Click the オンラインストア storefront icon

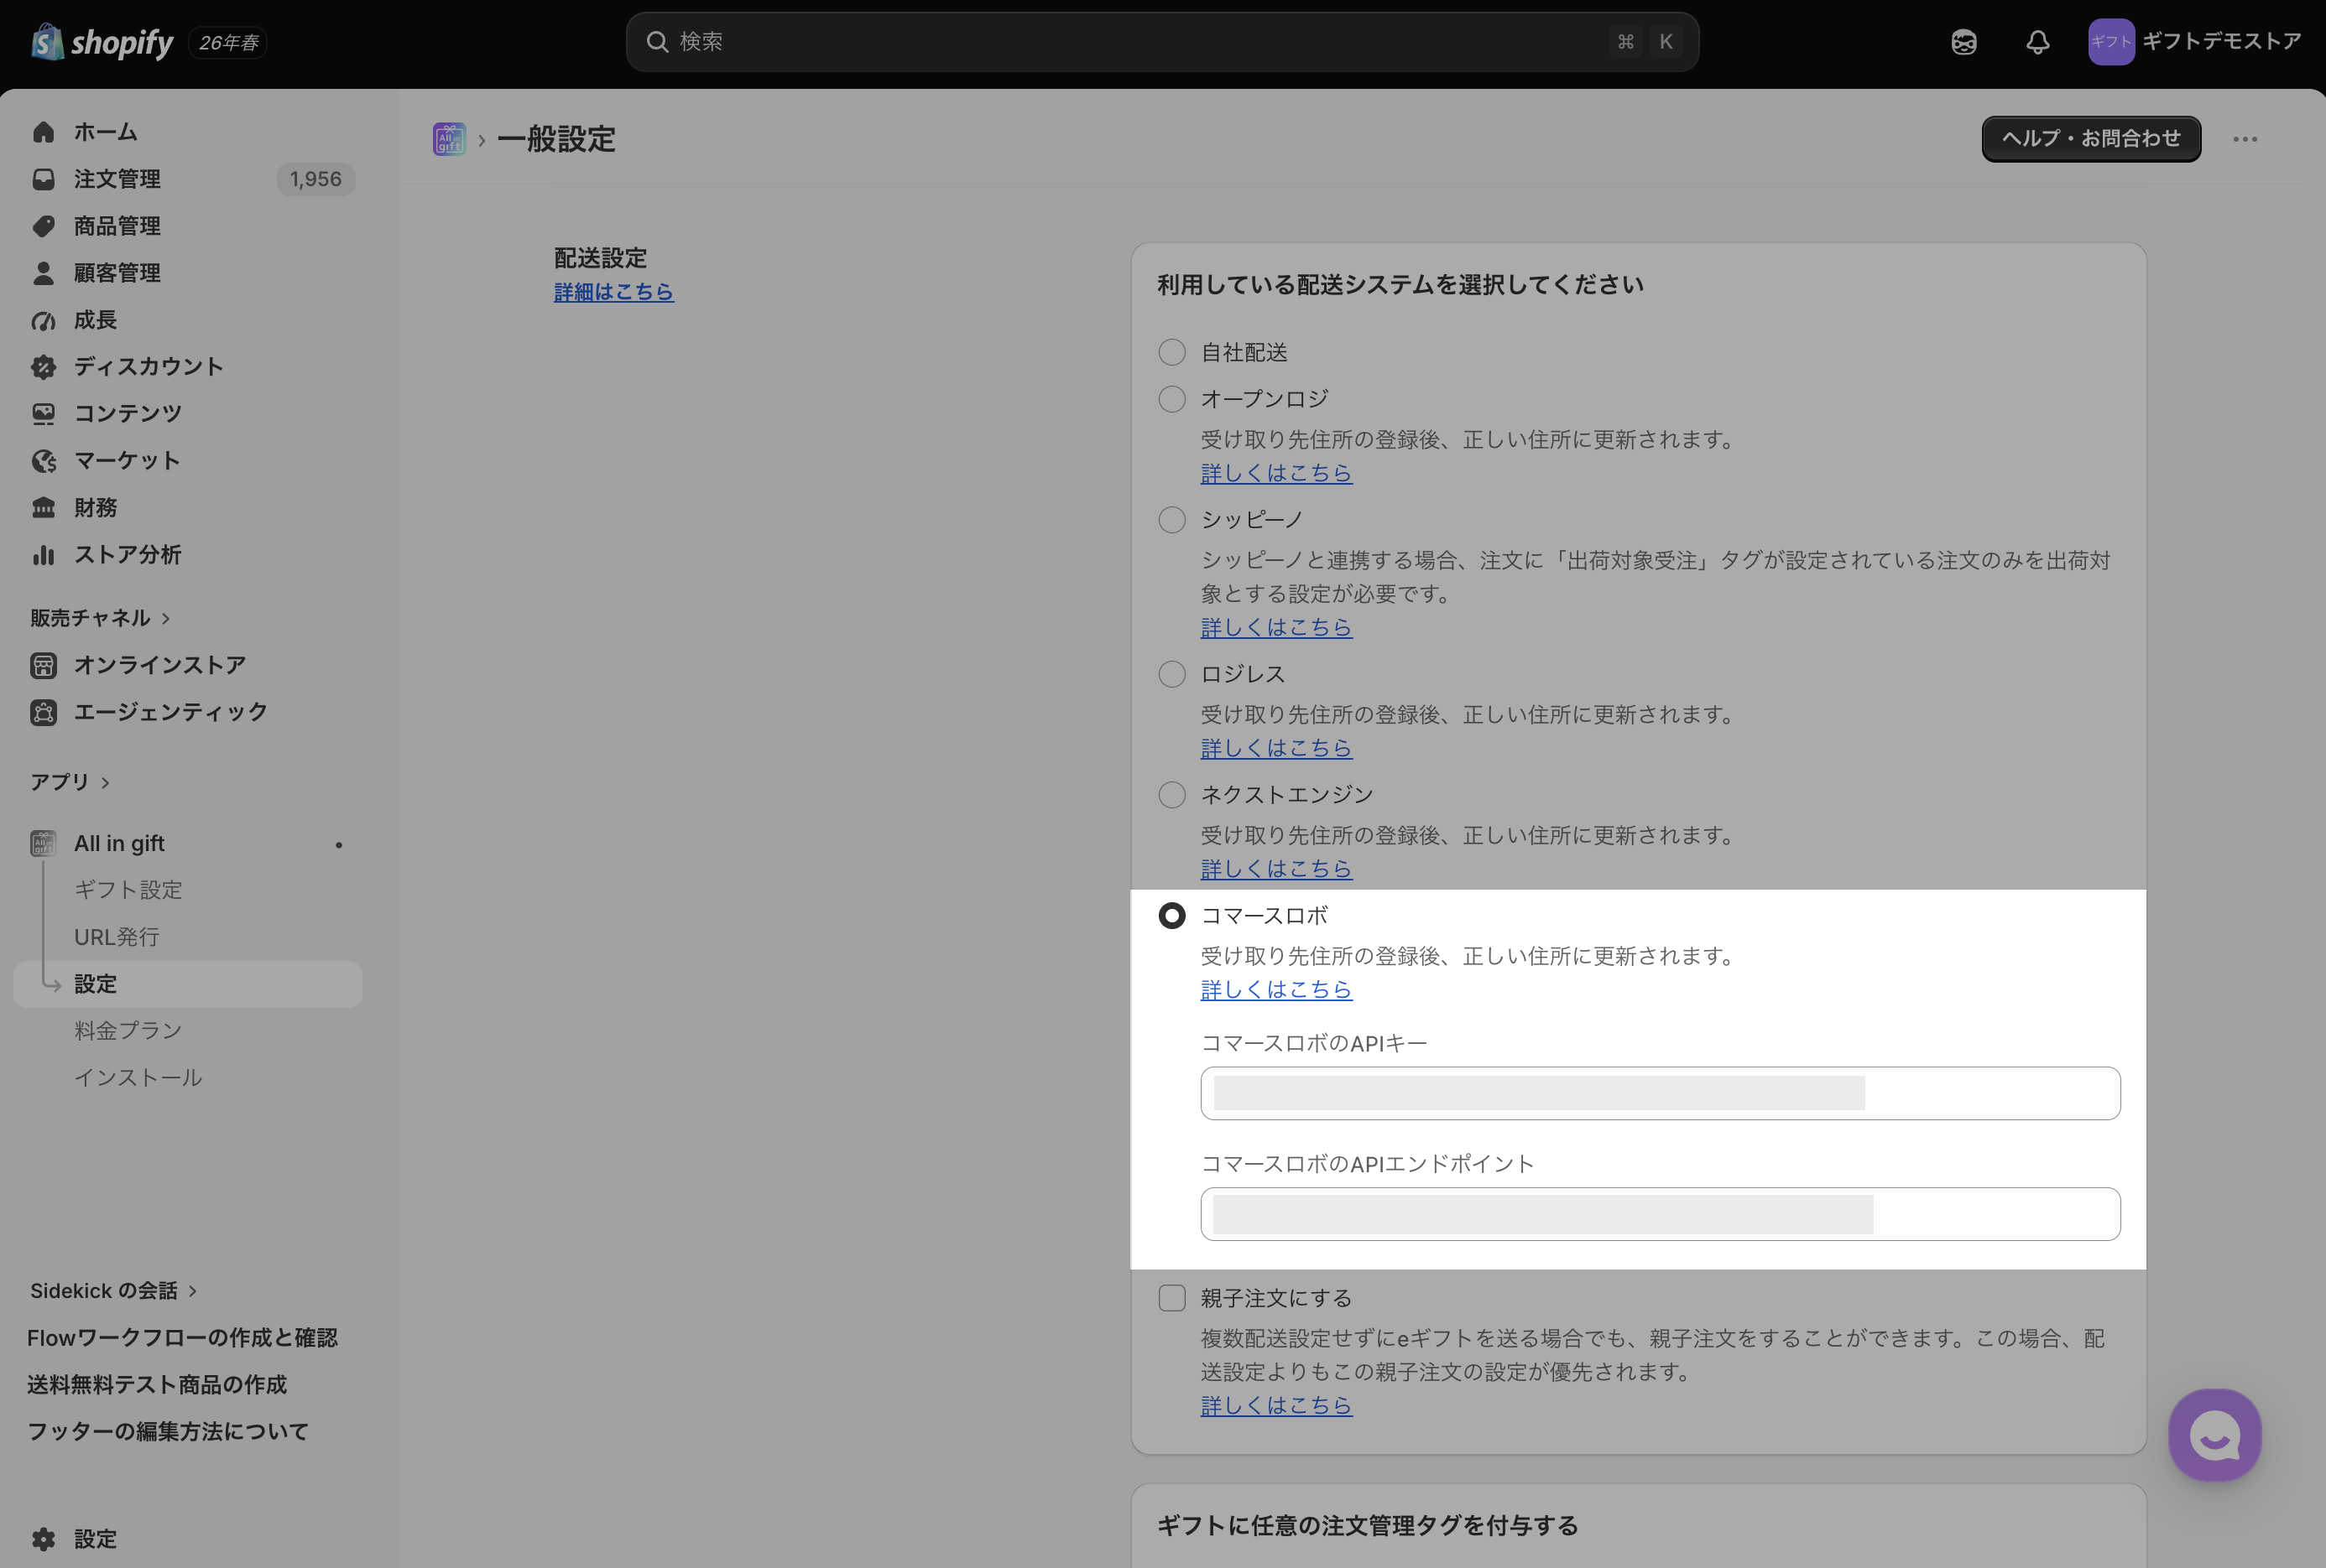43,665
